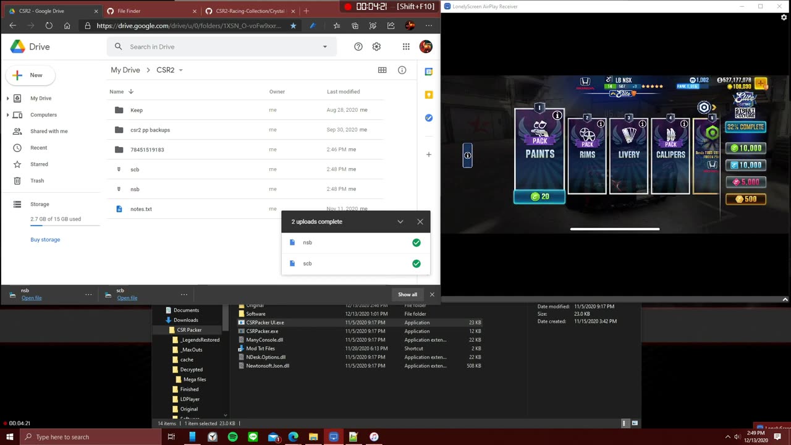This screenshot has width=791, height=445.
Task: Buy Paints pack for 20 cash
Action: point(539,197)
